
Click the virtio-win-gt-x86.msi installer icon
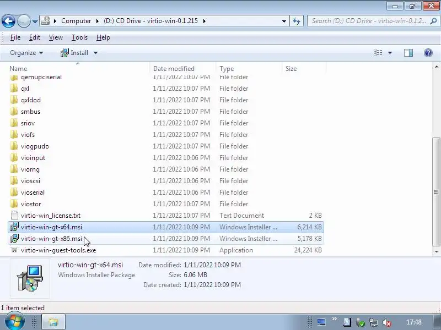point(14,238)
